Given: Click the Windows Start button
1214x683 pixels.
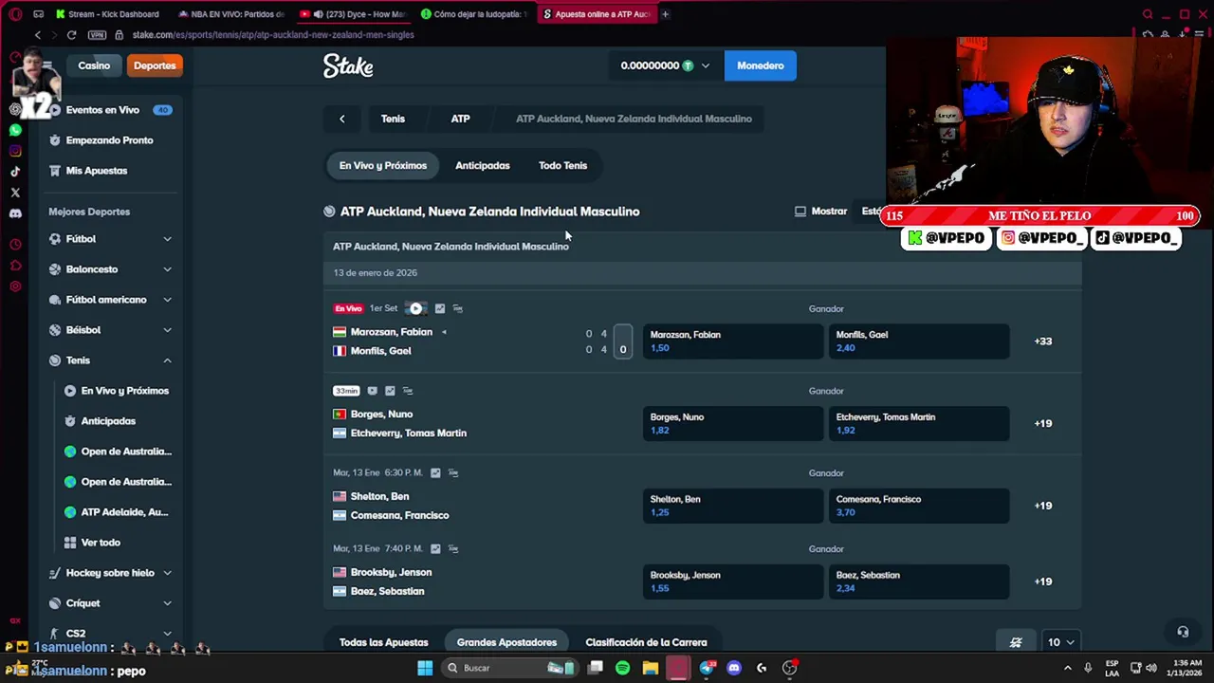Looking at the screenshot, I should [x=425, y=668].
